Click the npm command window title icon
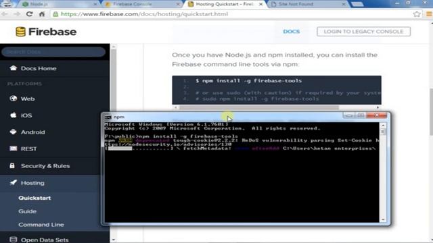 click(108, 117)
